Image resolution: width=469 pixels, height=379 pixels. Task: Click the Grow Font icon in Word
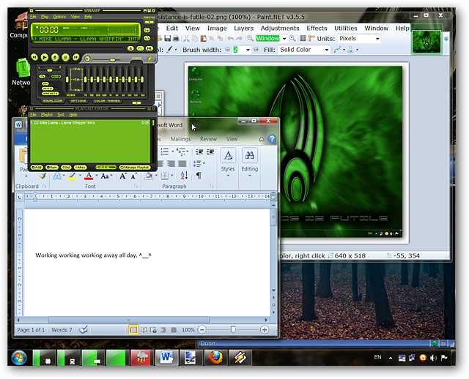[x=122, y=176]
